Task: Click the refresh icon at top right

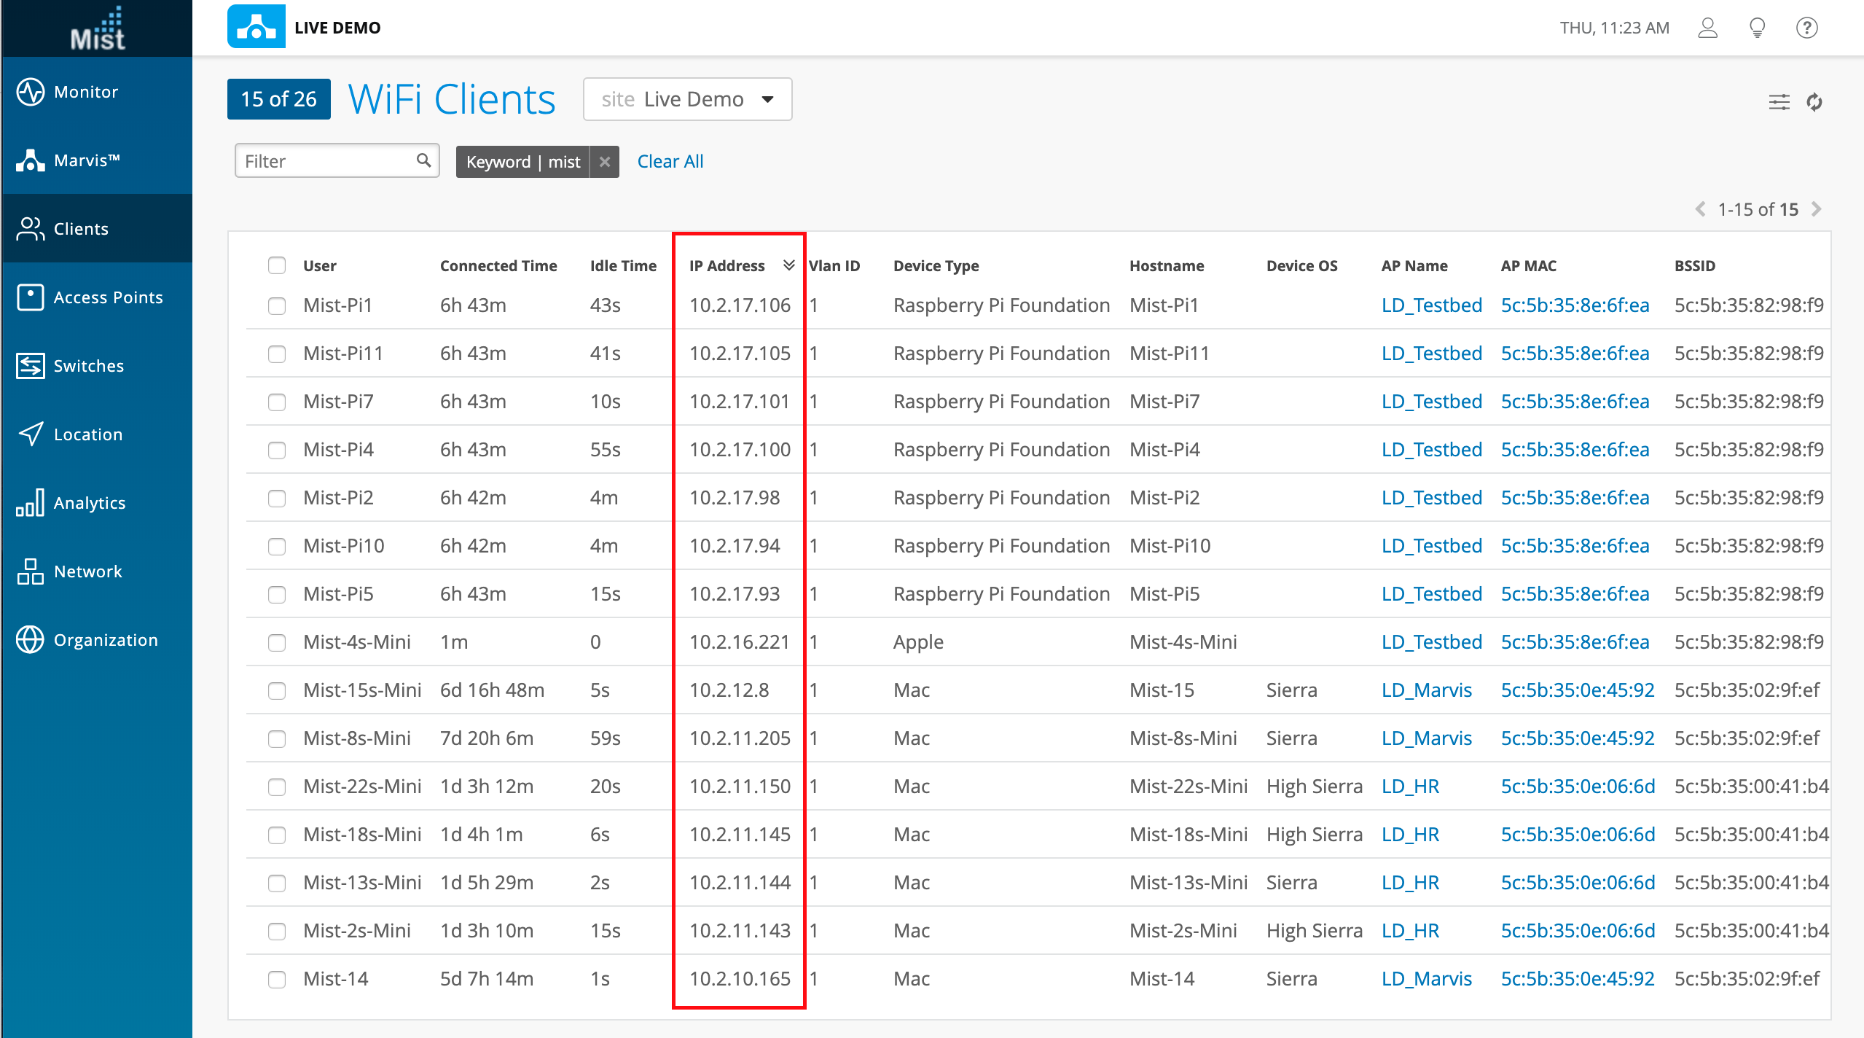Action: (x=1814, y=102)
